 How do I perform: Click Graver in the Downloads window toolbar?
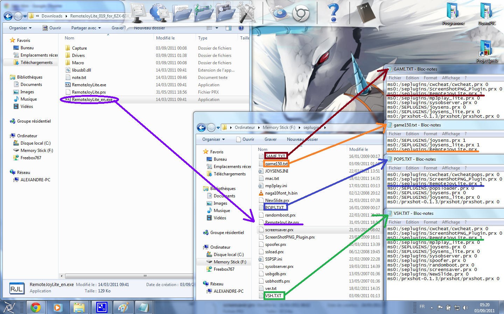[x=118, y=28]
